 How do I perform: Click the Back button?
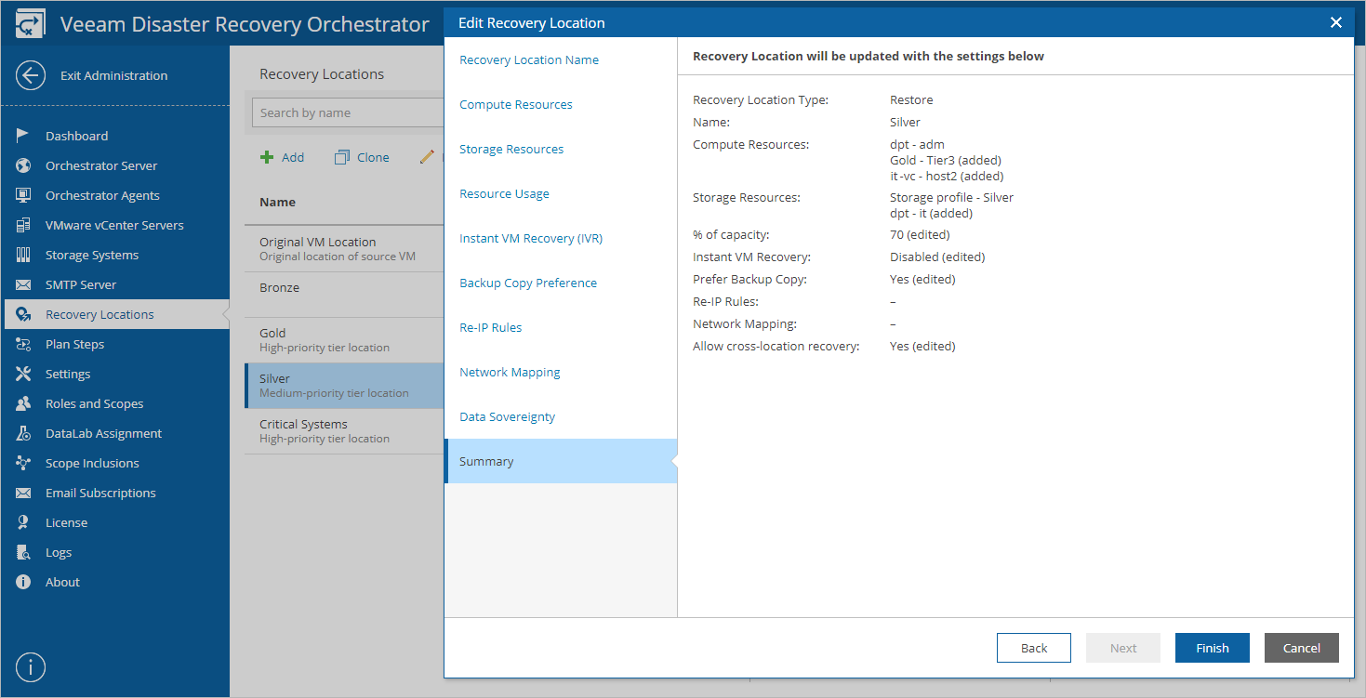pos(1034,648)
